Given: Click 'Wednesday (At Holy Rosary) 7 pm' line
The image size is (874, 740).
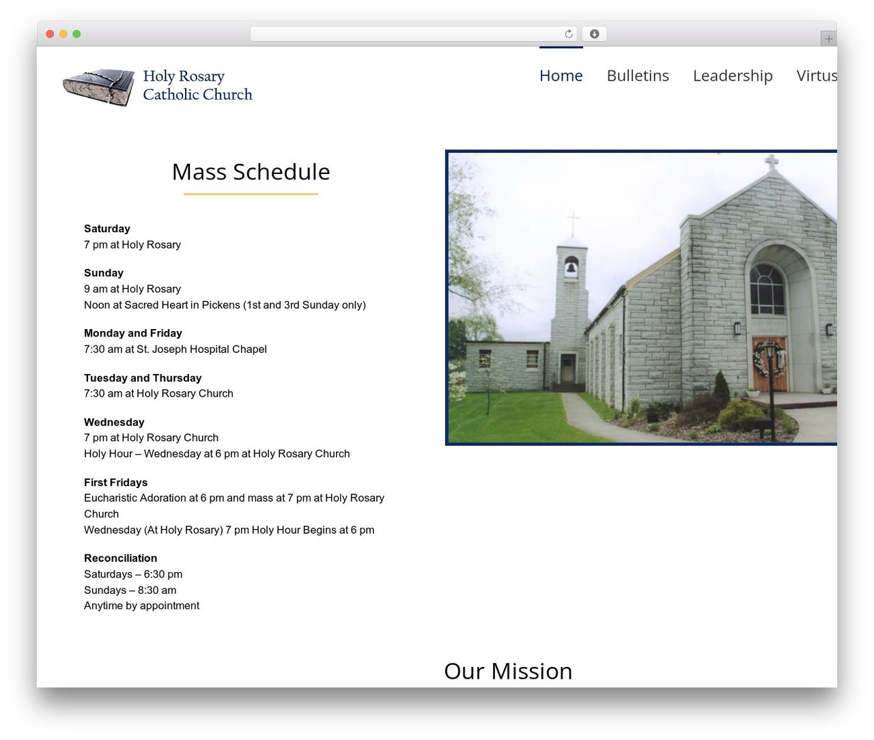Looking at the screenshot, I should tap(229, 530).
